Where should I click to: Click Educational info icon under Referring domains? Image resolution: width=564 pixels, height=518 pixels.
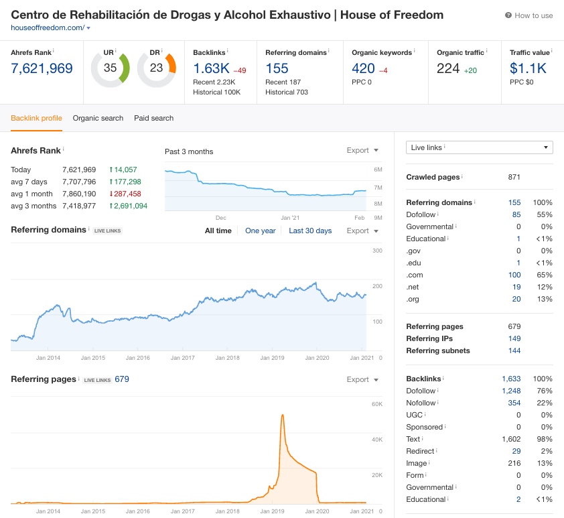448,238
